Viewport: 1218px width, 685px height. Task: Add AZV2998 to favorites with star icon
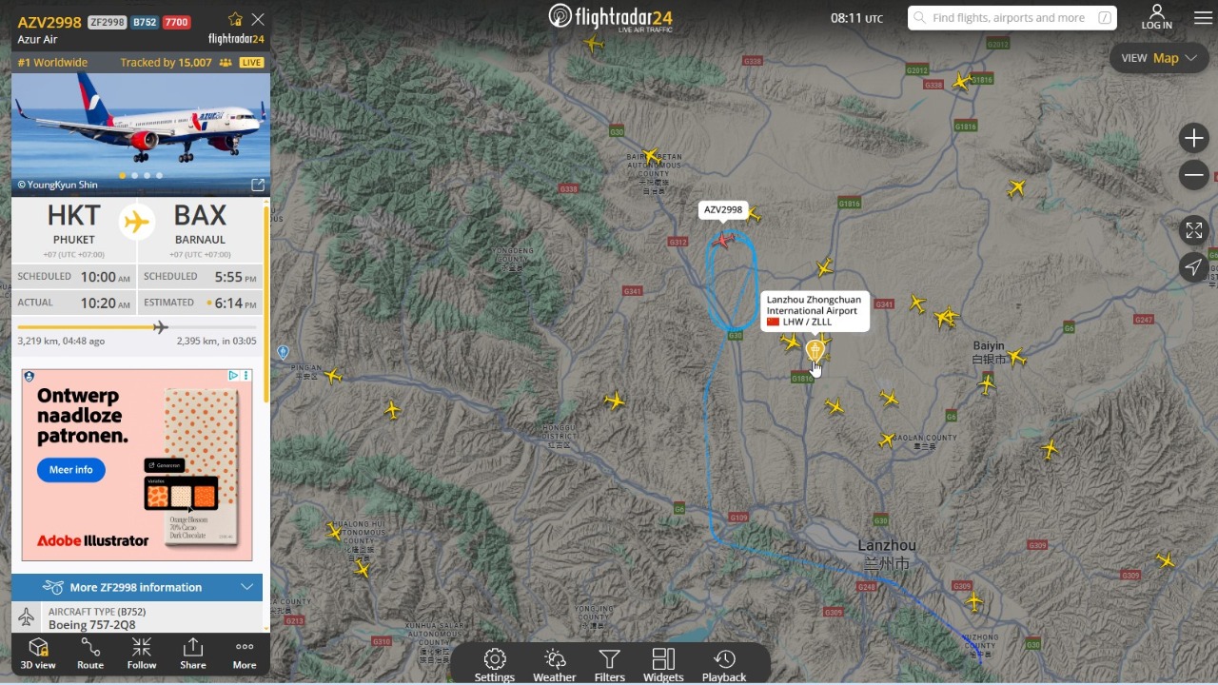(235, 19)
